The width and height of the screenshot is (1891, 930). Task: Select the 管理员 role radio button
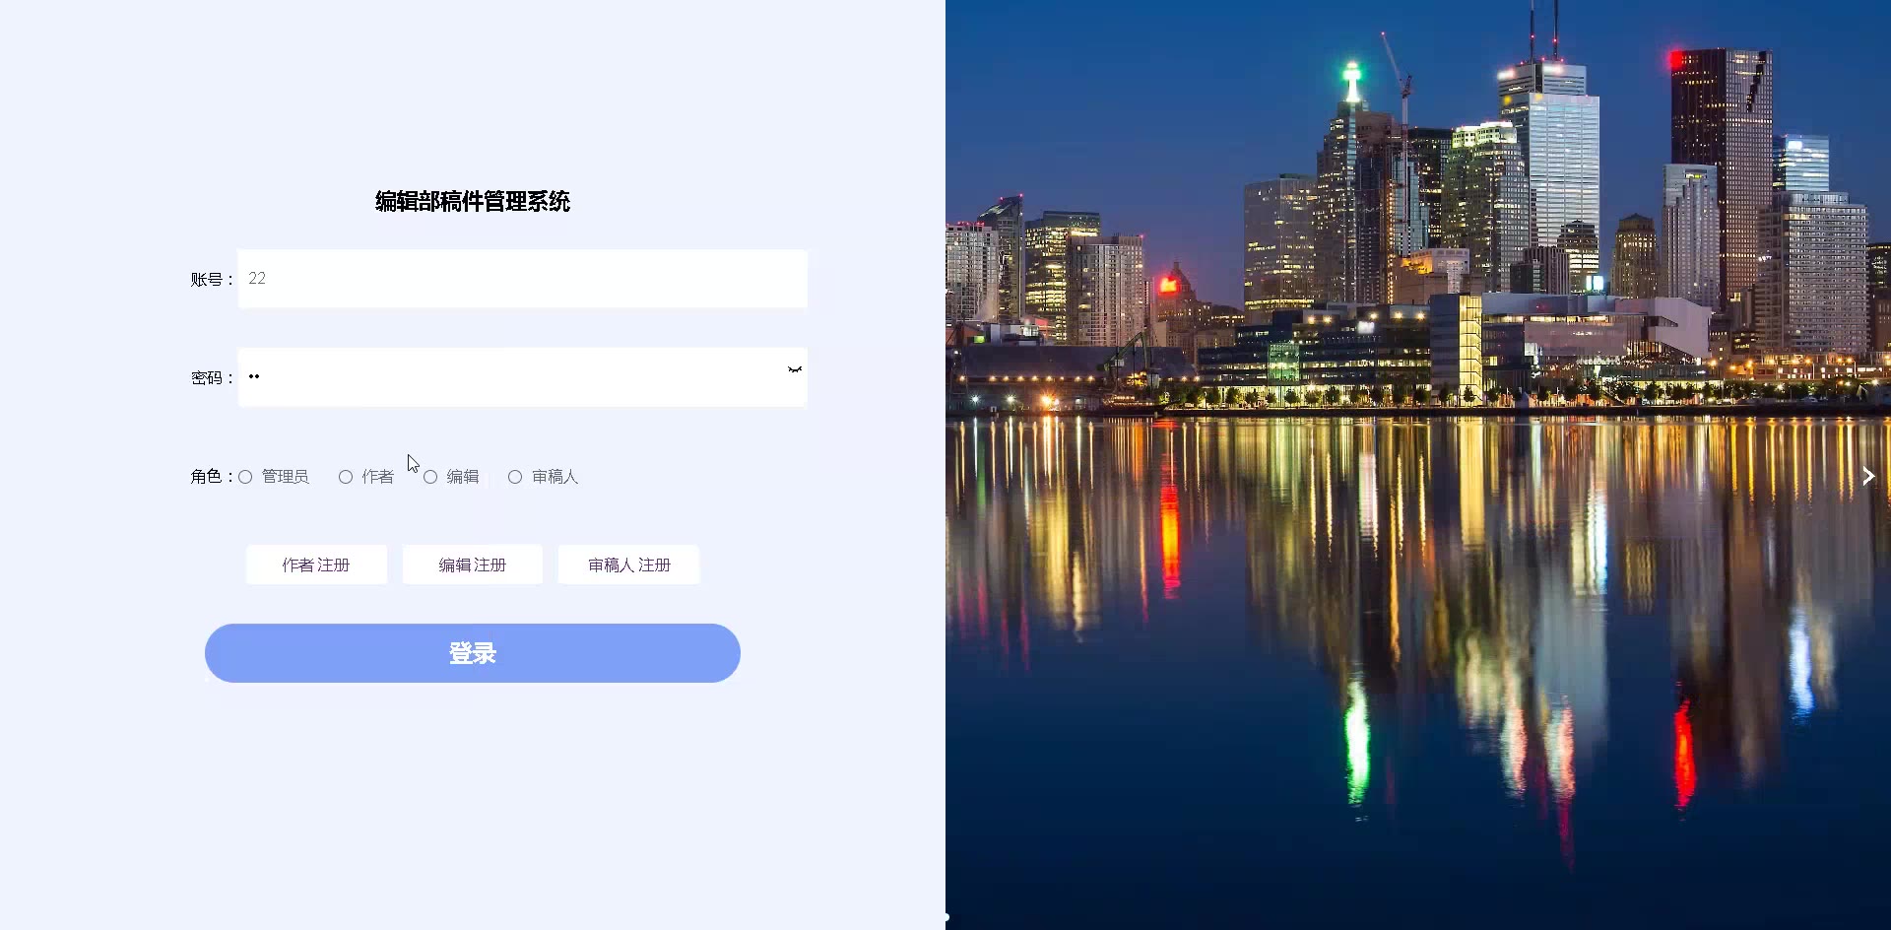[245, 477]
